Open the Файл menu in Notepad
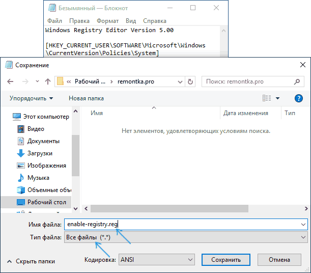The image size is (311, 273). [54, 21]
